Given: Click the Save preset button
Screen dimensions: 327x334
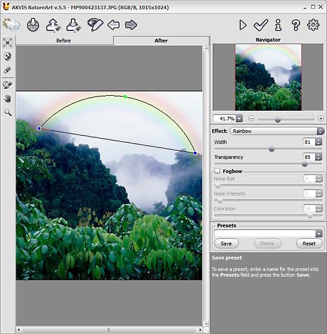Looking at the screenshot, I should click(226, 244).
